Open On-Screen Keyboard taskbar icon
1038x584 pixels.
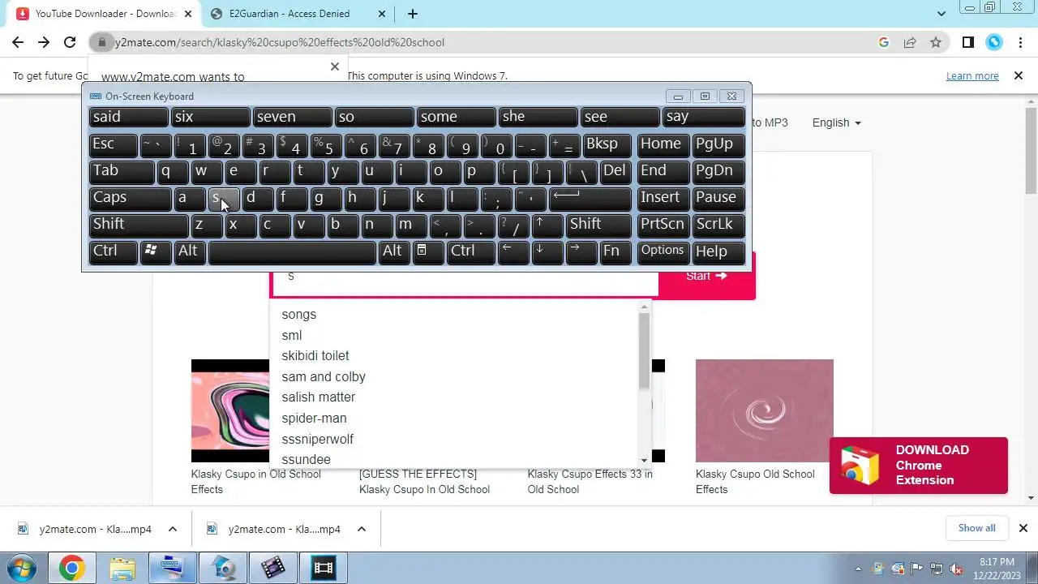pyautogui.click(x=172, y=568)
